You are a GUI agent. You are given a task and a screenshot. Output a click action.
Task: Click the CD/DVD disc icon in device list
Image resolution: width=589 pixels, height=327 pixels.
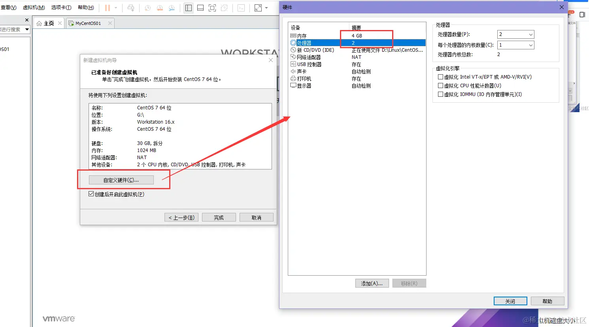tap(293, 50)
